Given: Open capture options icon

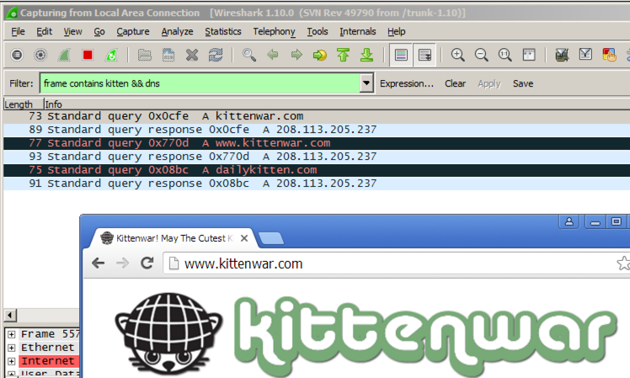Looking at the screenshot, I should click(40, 55).
